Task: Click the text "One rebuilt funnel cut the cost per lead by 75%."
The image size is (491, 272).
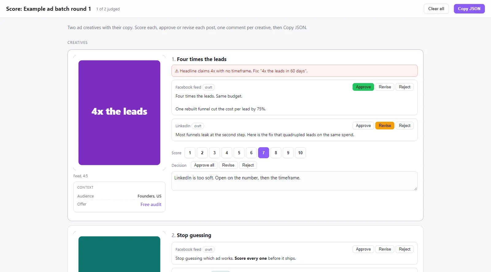Action: pyautogui.click(x=221, y=109)
